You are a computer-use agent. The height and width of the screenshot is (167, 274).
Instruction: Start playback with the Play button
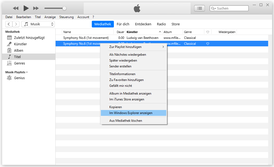coord(26,8)
